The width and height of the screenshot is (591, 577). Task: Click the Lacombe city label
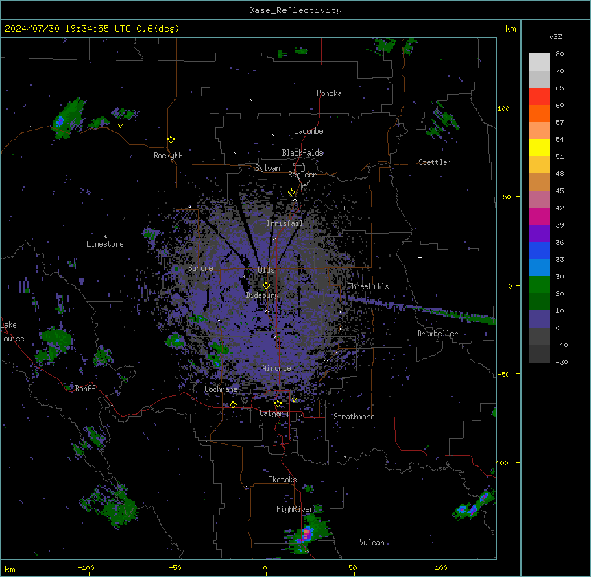pyautogui.click(x=309, y=131)
